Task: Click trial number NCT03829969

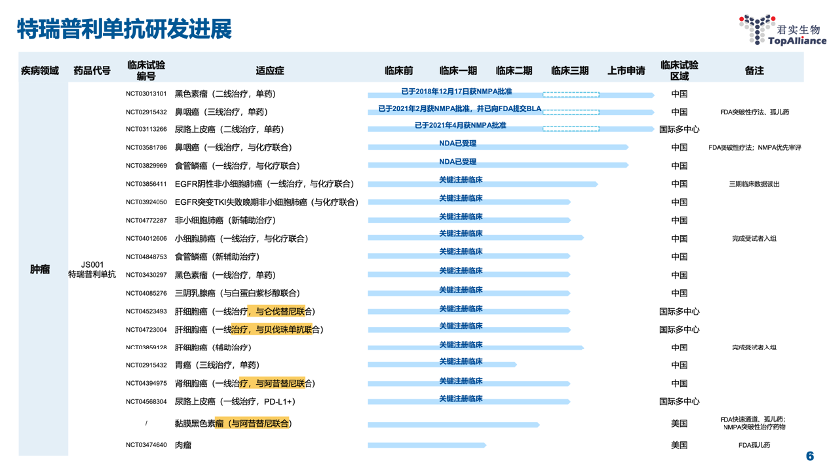Action: 146,166
